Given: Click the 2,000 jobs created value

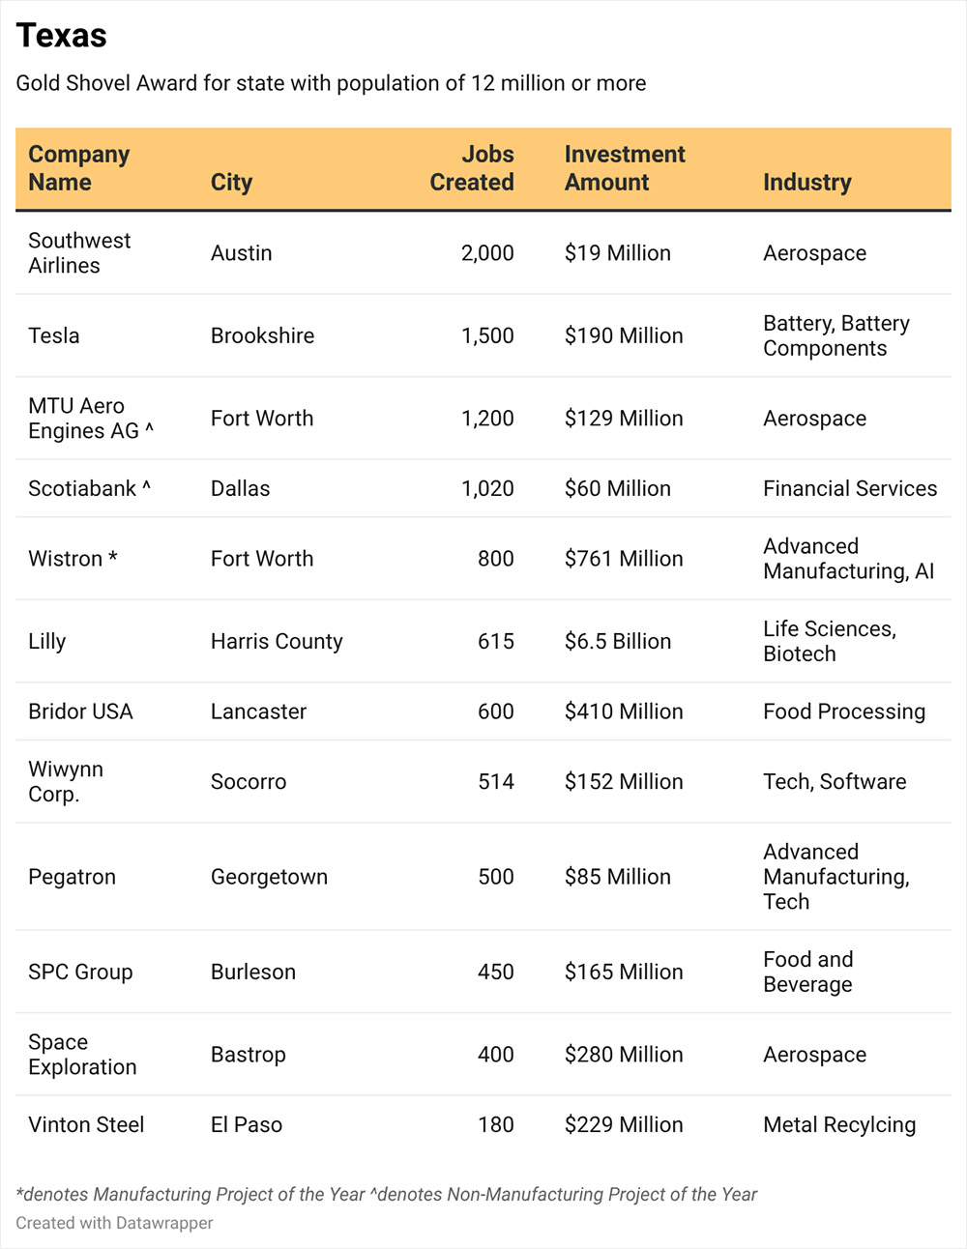Looking at the screenshot, I should coord(487,253).
